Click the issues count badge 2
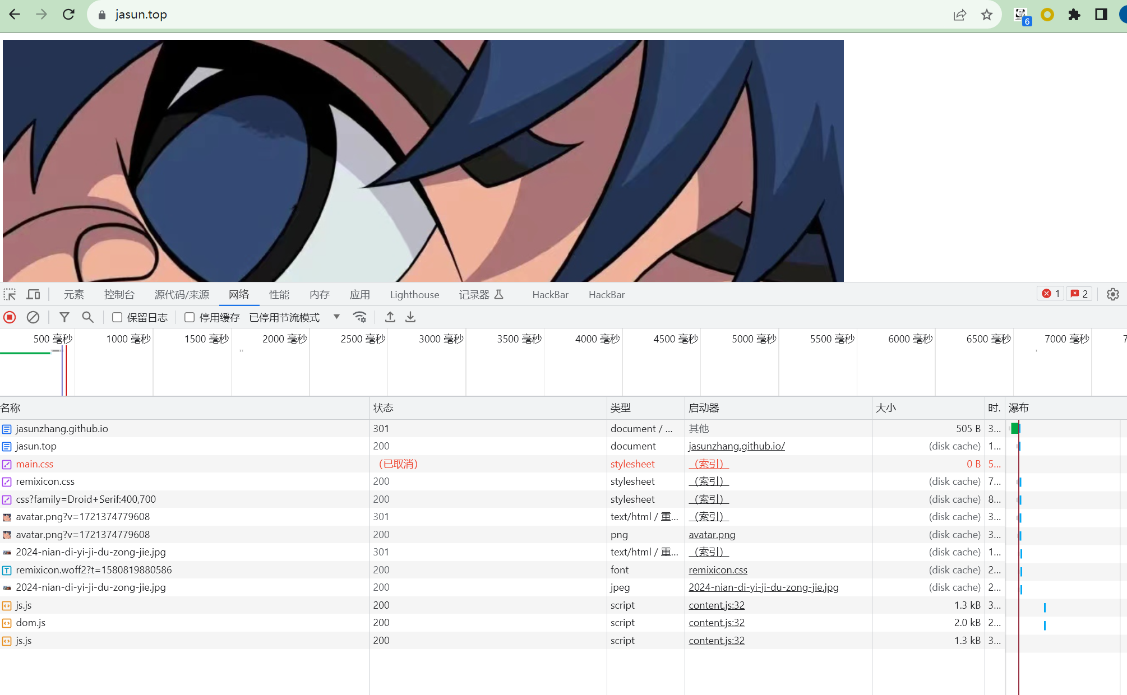This screenshot has width=1127, height=695. [1079, 294]
